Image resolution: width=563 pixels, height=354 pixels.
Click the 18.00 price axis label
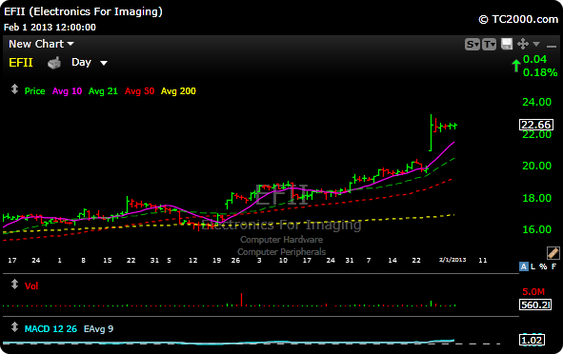click(x=536, y=198)
